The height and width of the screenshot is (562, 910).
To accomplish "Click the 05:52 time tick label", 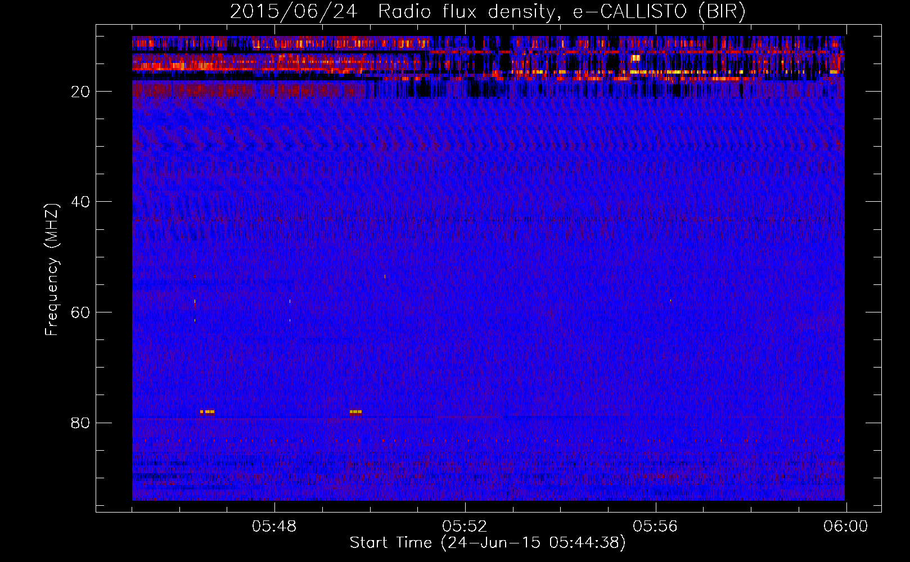I will coord(465,527).
